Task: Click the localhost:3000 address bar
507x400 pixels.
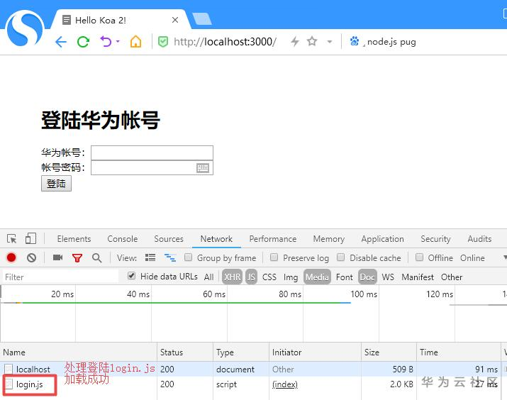Action: (225, 42)
